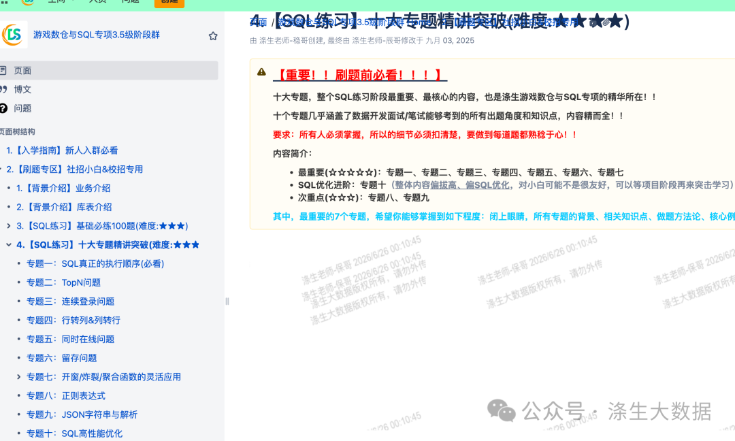Image resolution: width=735 pixels, height=441 pixels.
Task: Star this space with the favorite icon
Action: (213, 36)
